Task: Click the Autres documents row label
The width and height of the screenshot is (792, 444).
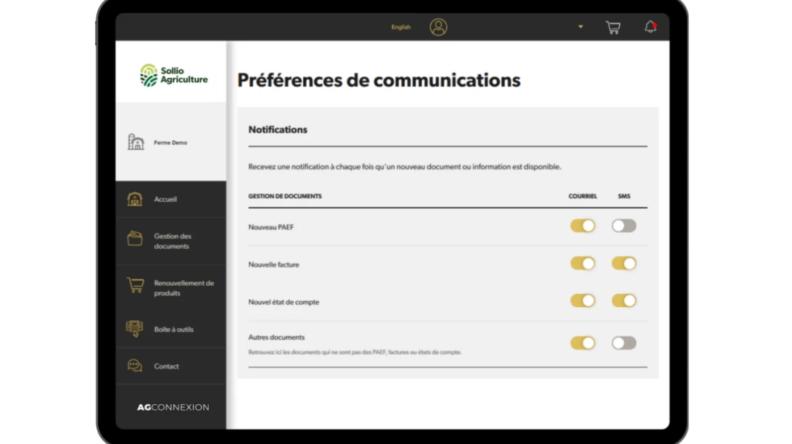Action: click(x=276, y=337)
